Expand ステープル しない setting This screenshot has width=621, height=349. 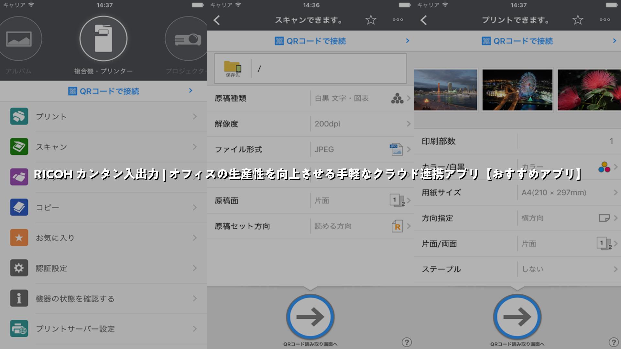coord(517,269)
